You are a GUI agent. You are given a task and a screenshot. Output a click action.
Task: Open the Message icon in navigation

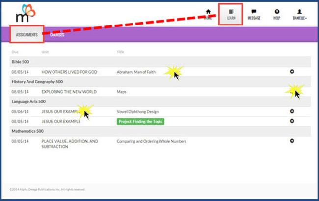254,12
